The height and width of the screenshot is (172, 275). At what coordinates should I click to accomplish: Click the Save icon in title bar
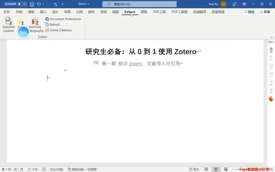[x=32, y=4]
